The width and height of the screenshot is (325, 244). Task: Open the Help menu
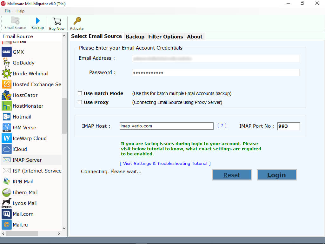pyautogui.click(x=20, y=11)
